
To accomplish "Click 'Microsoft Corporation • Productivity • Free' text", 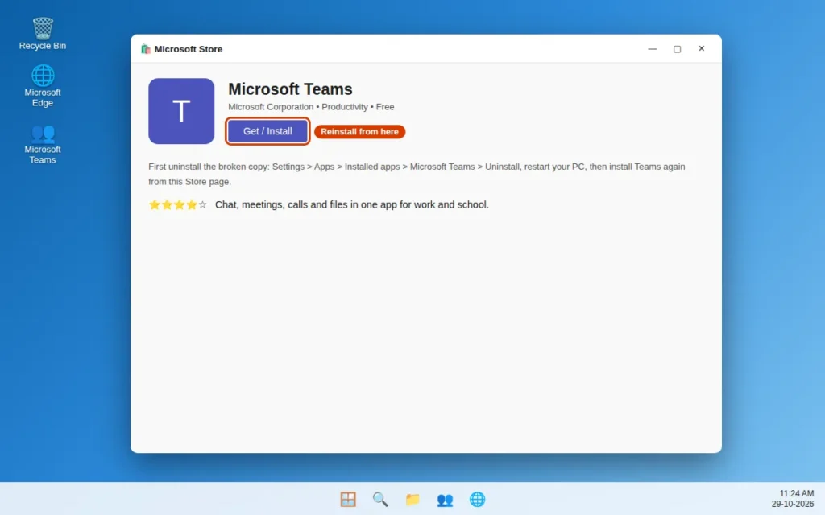I will tap(311, 107).
